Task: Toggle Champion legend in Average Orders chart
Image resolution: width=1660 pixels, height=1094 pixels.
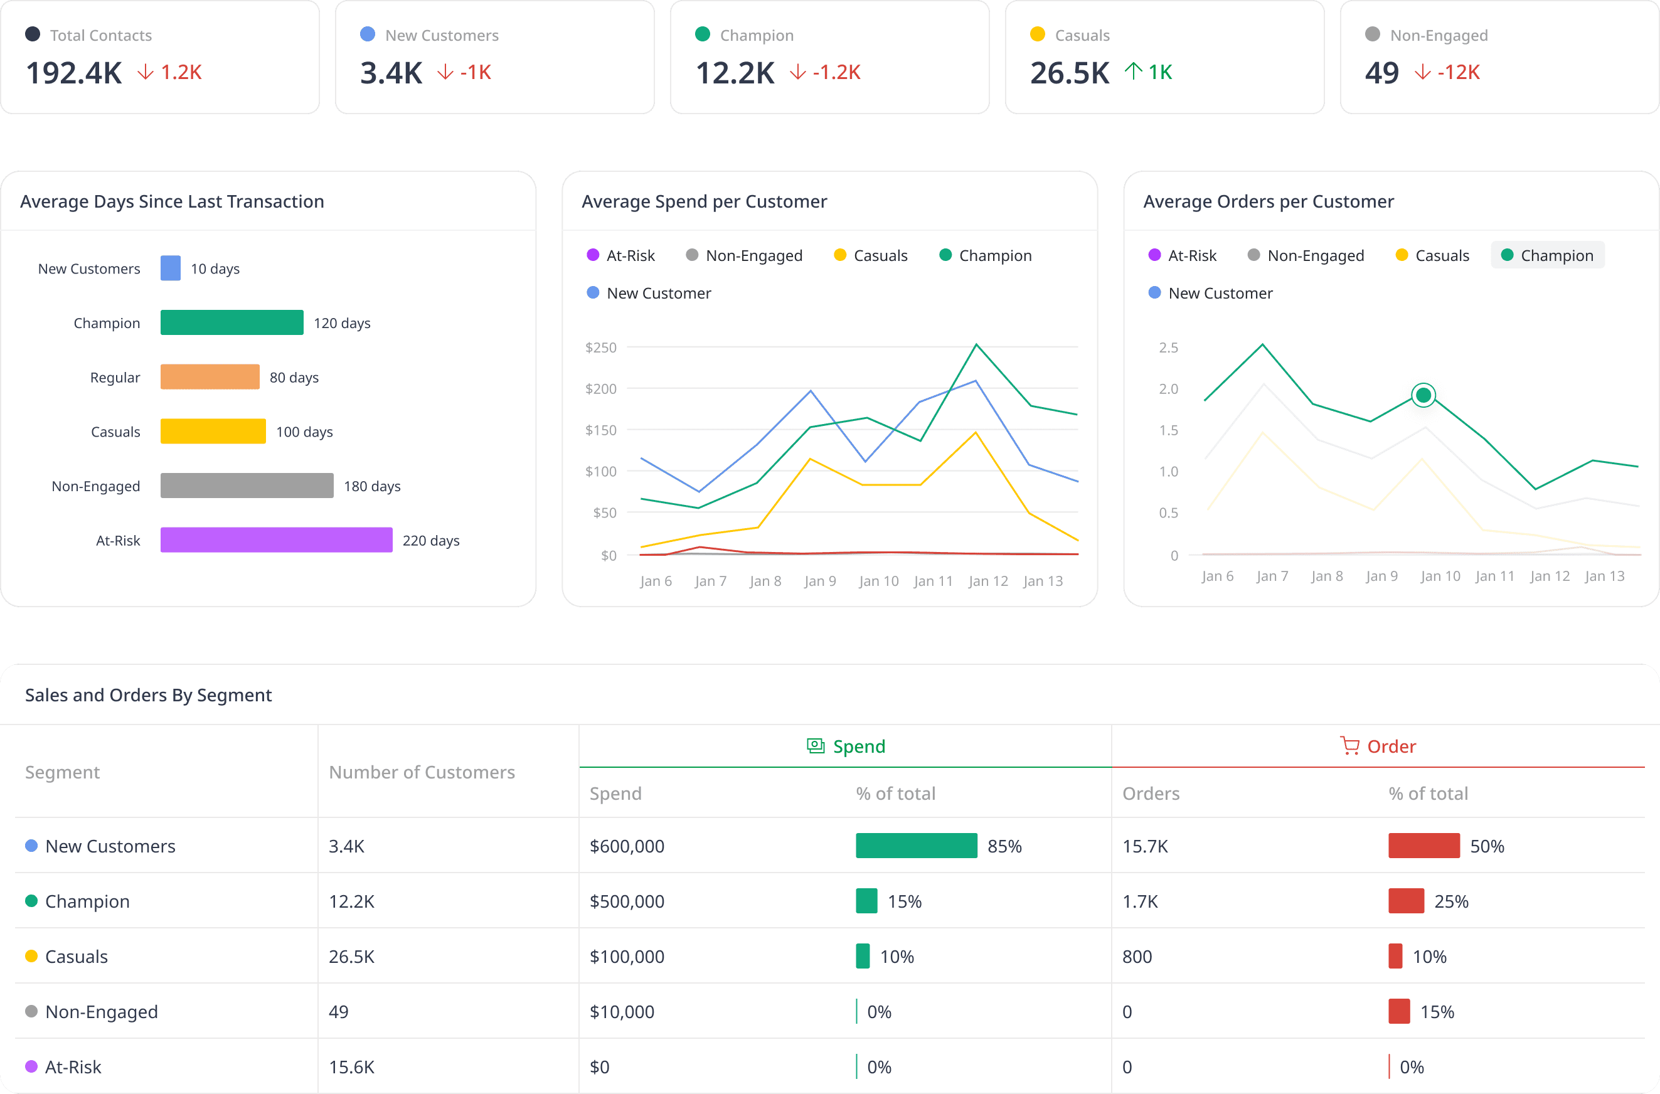Action: (1547, 255)
